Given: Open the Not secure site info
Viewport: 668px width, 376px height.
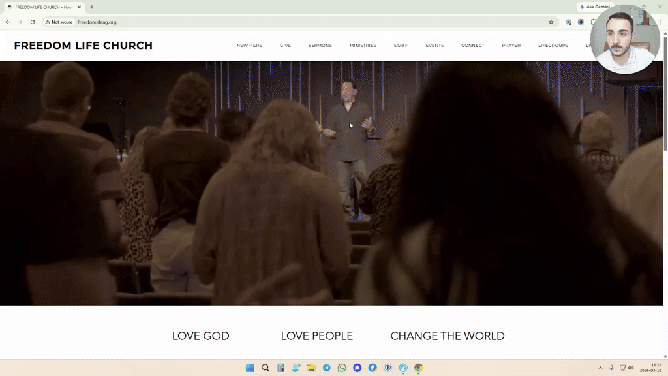Looking at the screenshot, I should click(x=59, y=22).
